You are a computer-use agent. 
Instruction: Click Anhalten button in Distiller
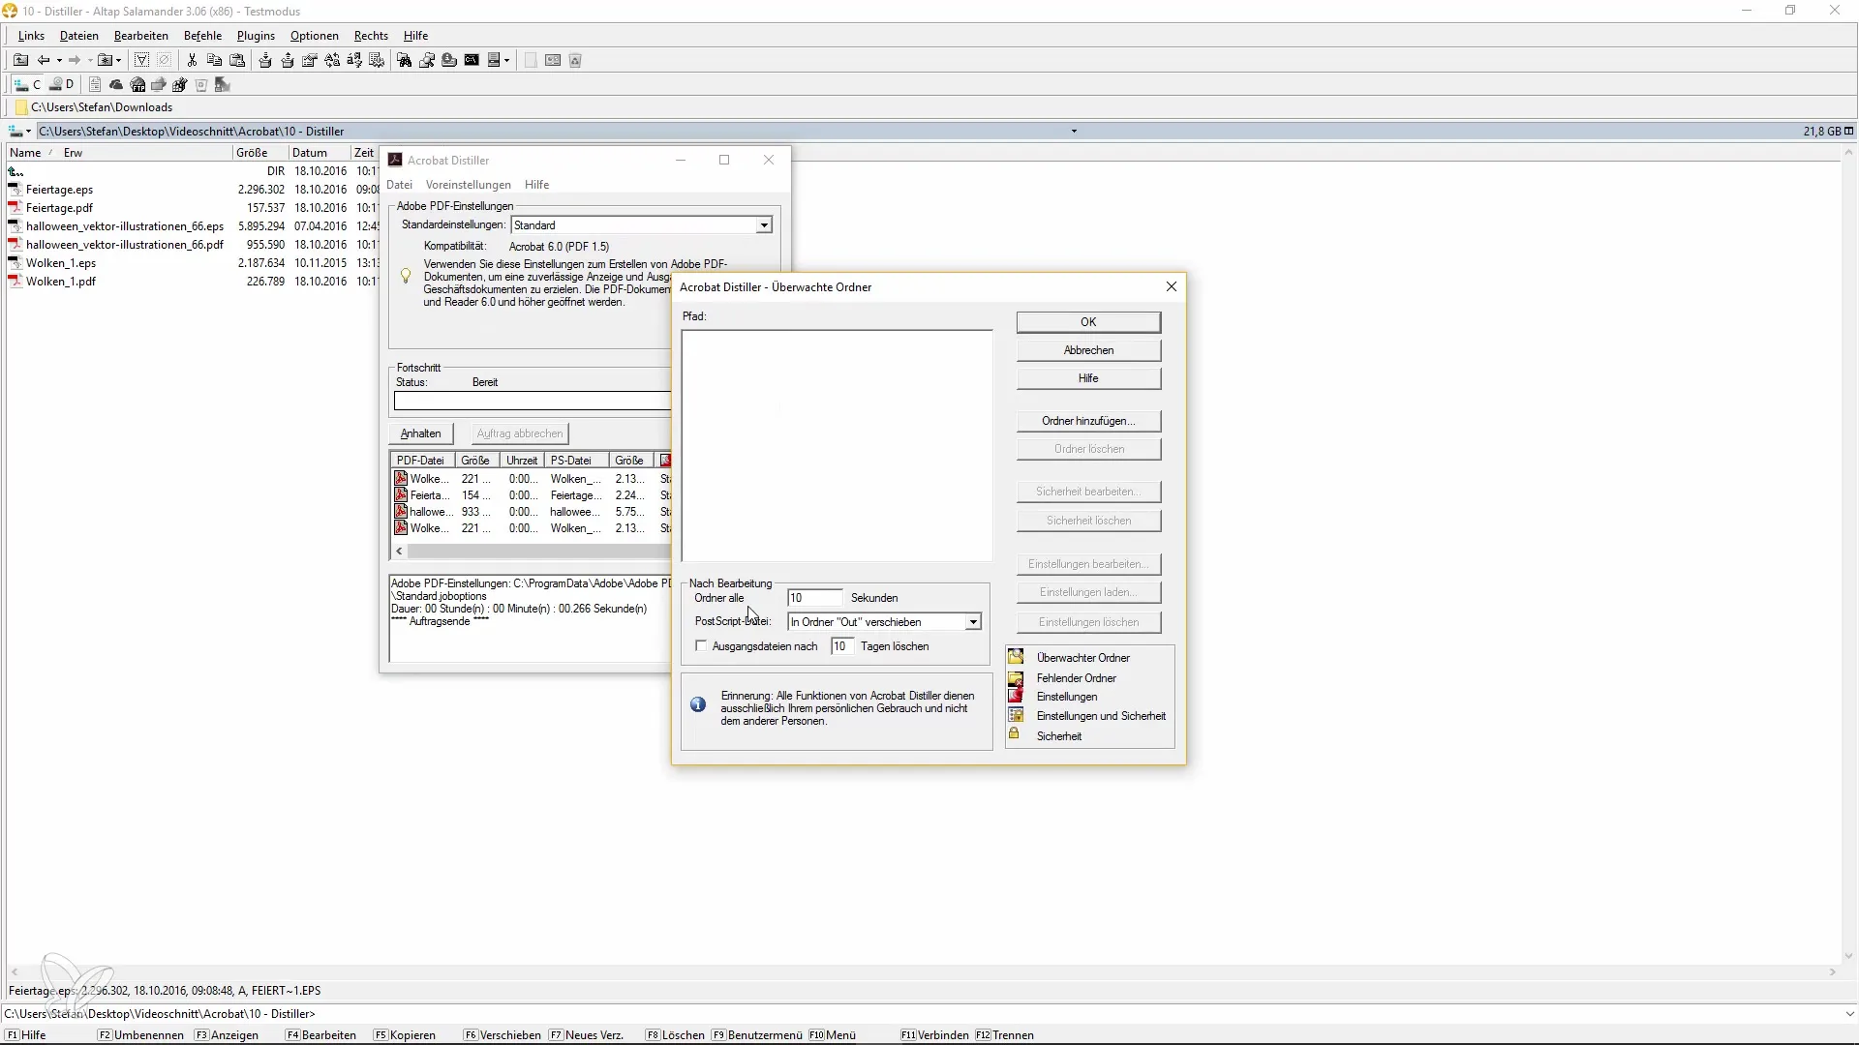pyautogui.click(x=420, y=433)
